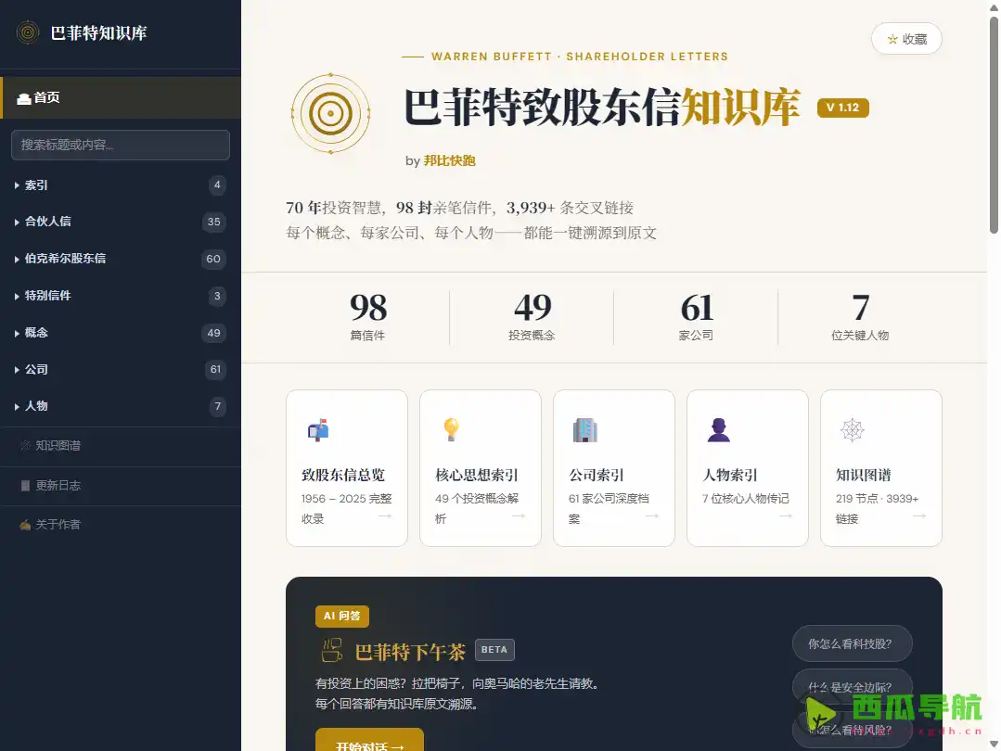Expand the 概念 section in the sidebar
Image resolution: width=1001 pixels, height=751 pixels.
point(35,332)
